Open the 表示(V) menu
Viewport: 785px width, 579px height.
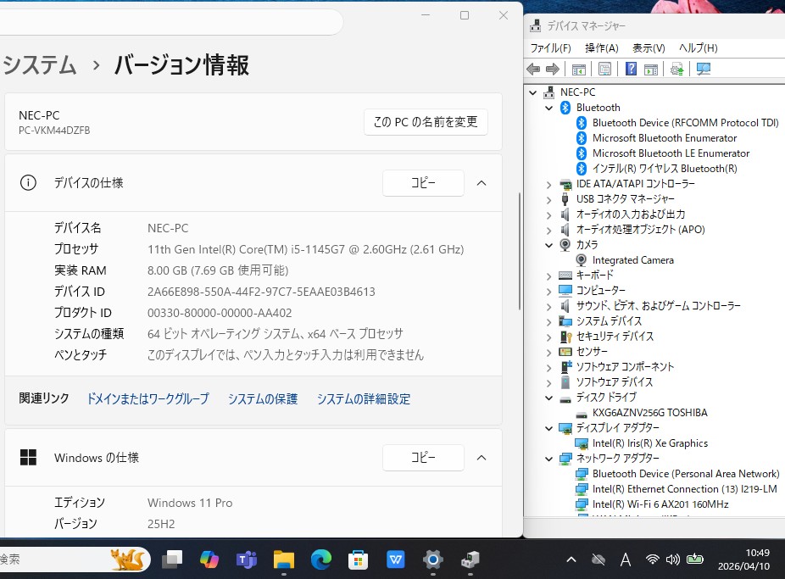click(x=649, y=48)
